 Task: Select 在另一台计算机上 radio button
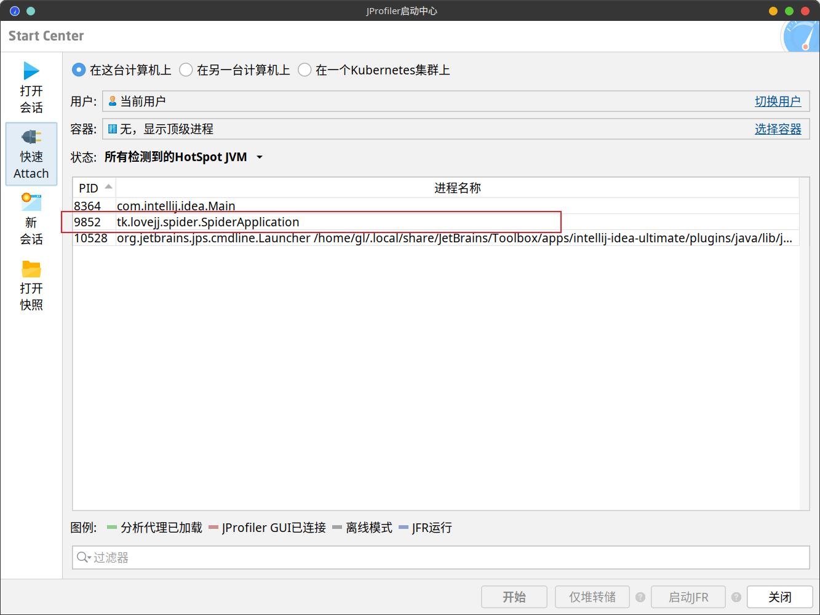(186, 70)
